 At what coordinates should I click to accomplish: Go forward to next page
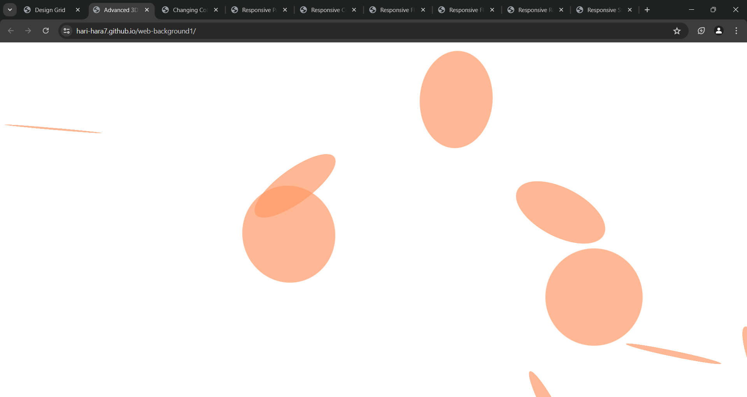(x=28, y=31)
